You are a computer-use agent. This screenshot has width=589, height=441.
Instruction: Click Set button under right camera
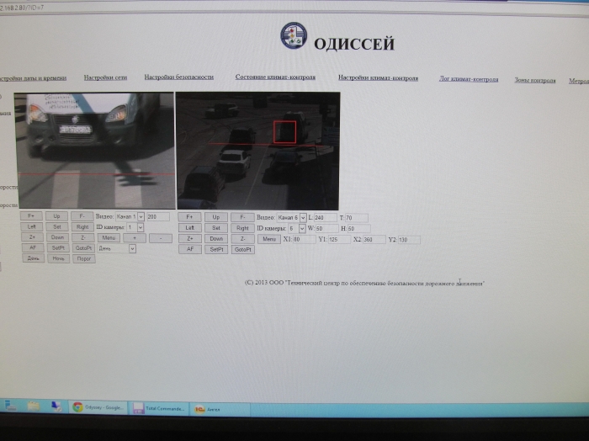pyautogui.click(x=216, y=227)
